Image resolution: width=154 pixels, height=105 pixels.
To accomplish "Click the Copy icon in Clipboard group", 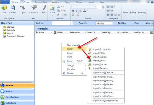I will tap(59, 11).
